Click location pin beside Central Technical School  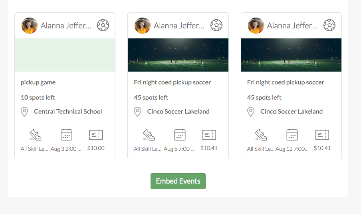click(x=24, y=112)
